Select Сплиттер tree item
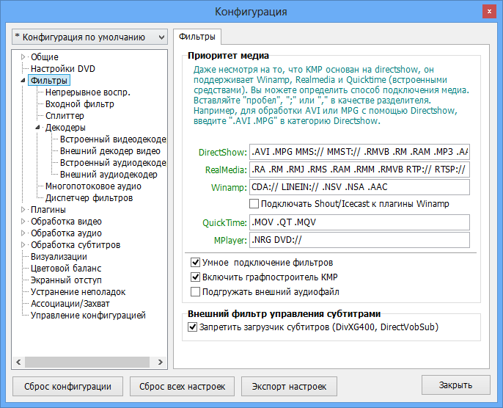The image size is (503, 408). point(65,116)
